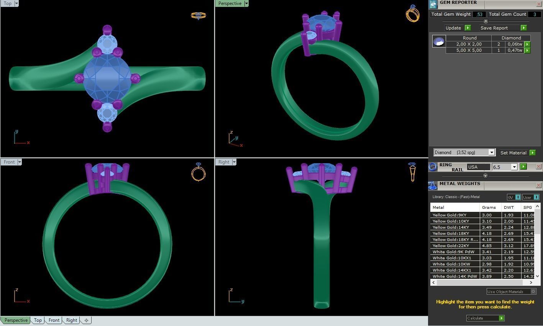Screen dimensions: 543x326
Task: Expand Ring Rail with the round arrow handle
Action: pyautogui.click(x=486, y=176)
